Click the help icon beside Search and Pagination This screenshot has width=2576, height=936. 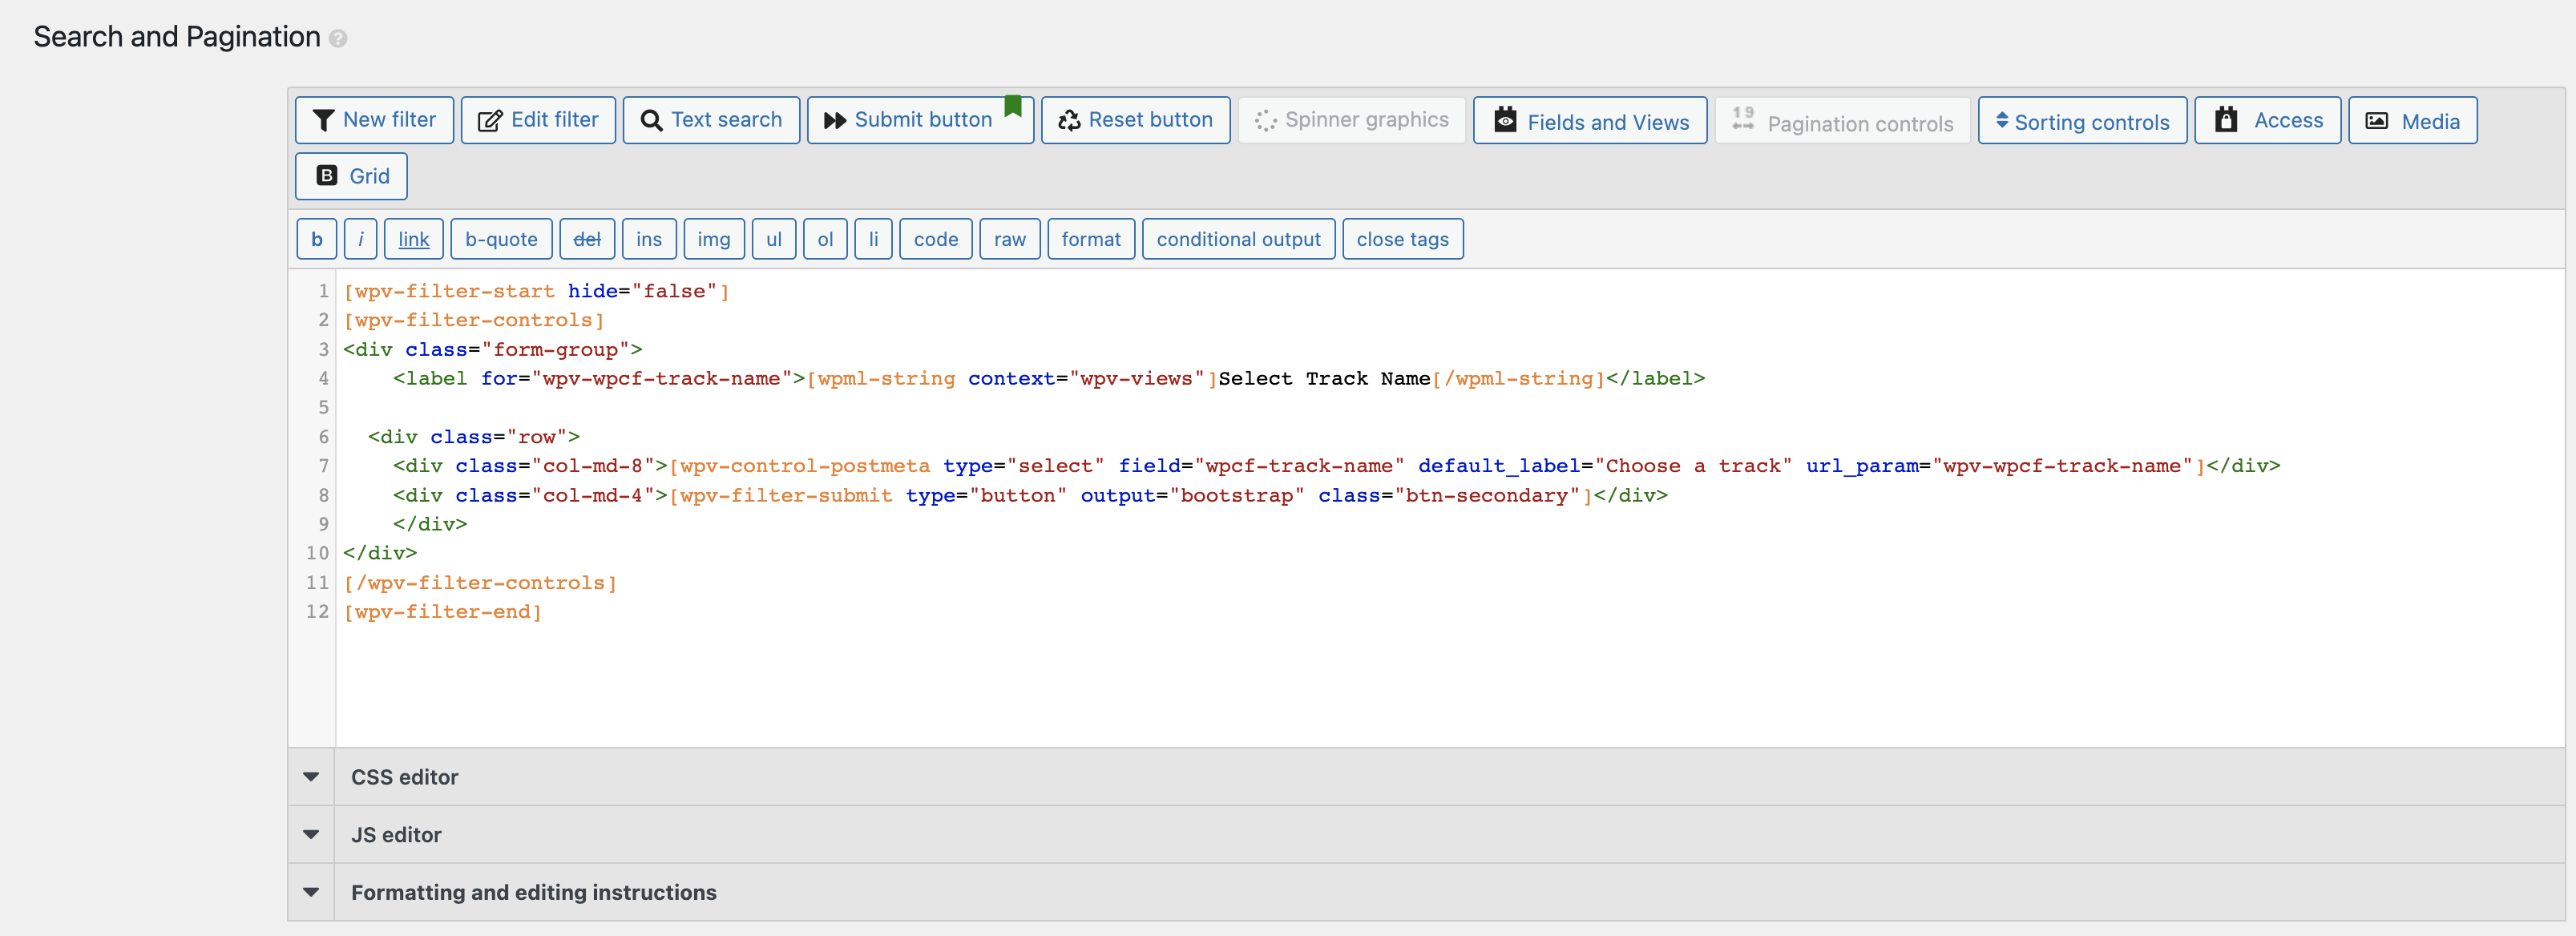pos(338,39)
